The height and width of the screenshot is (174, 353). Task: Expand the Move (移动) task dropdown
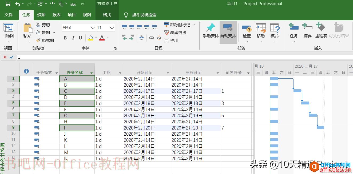pos(261,41)
